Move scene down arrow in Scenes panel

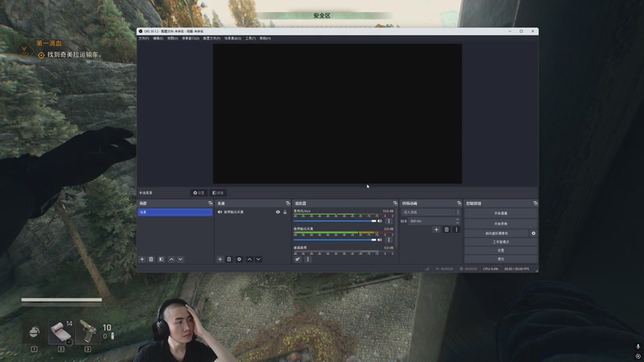[x=180, y=259]
